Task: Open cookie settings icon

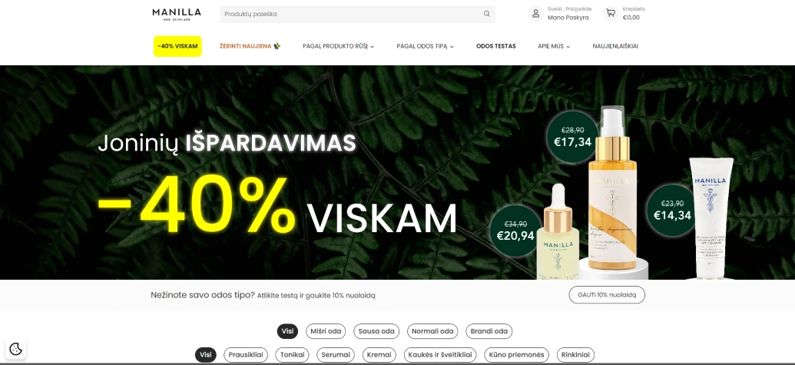Action: point(15,349)
